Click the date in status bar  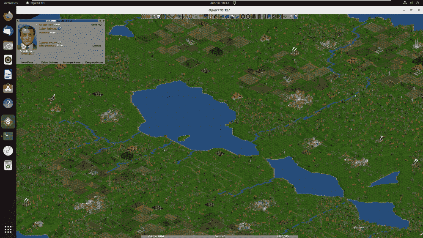pyautogui.click(x=157, y=236)
